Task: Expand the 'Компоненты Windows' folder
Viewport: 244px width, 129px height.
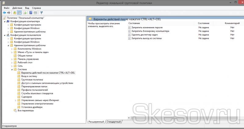Action: (12, 49)
